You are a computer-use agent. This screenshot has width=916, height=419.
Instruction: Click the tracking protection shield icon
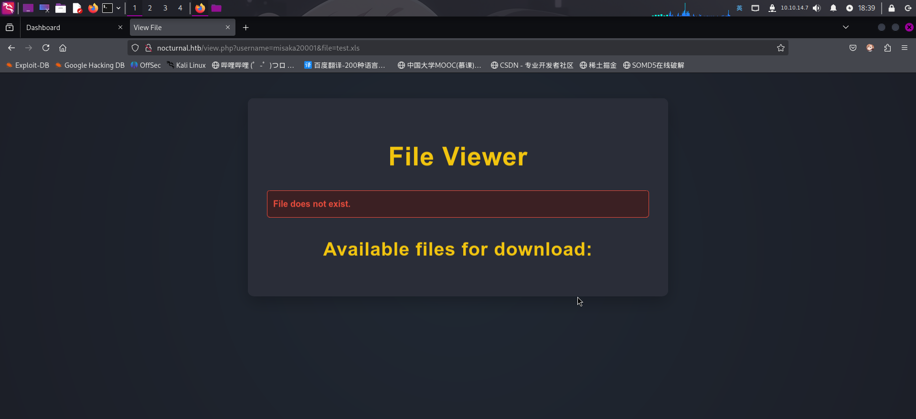click(135, 48)
